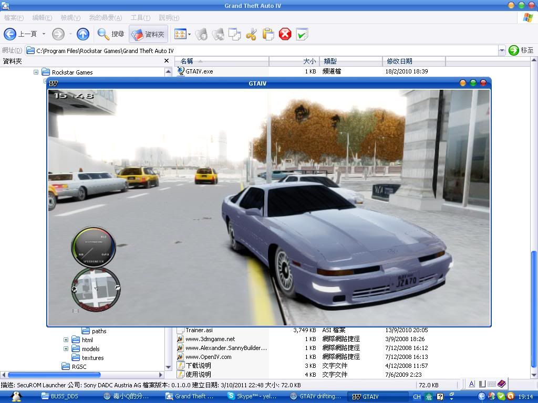Click the Copy icon in toolbar
This screenshot has width=538, height=403.
pos(234,35)
